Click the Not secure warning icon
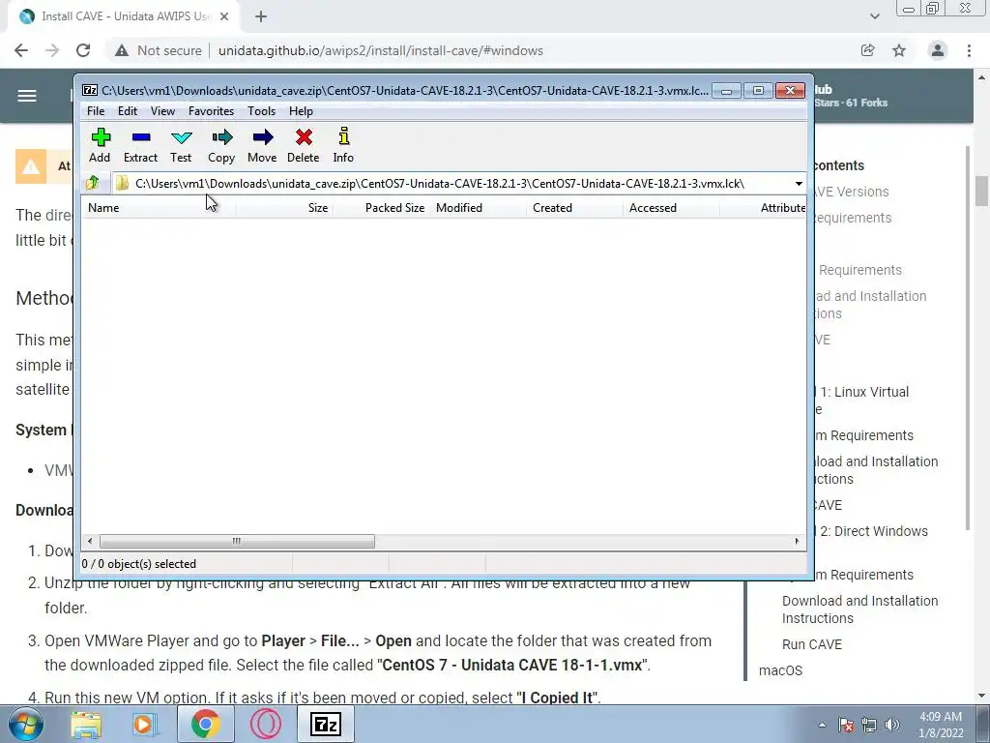990x743 pixels. pos(122,50)
